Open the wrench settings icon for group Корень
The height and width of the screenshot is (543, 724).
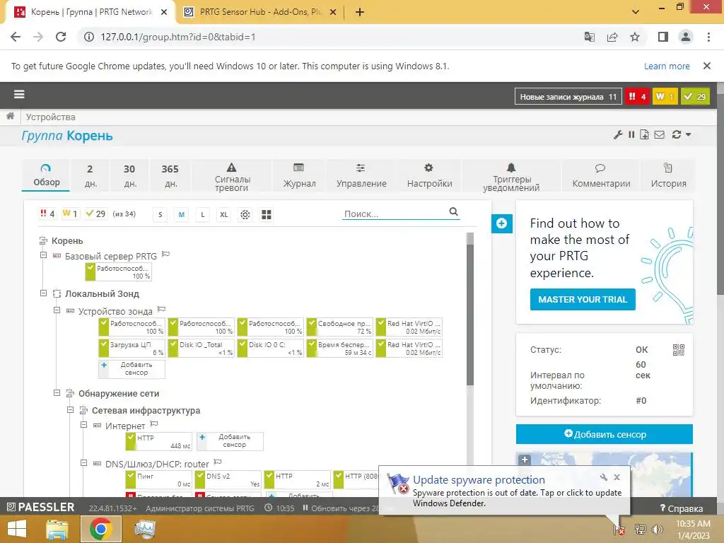tap(618, 135)
